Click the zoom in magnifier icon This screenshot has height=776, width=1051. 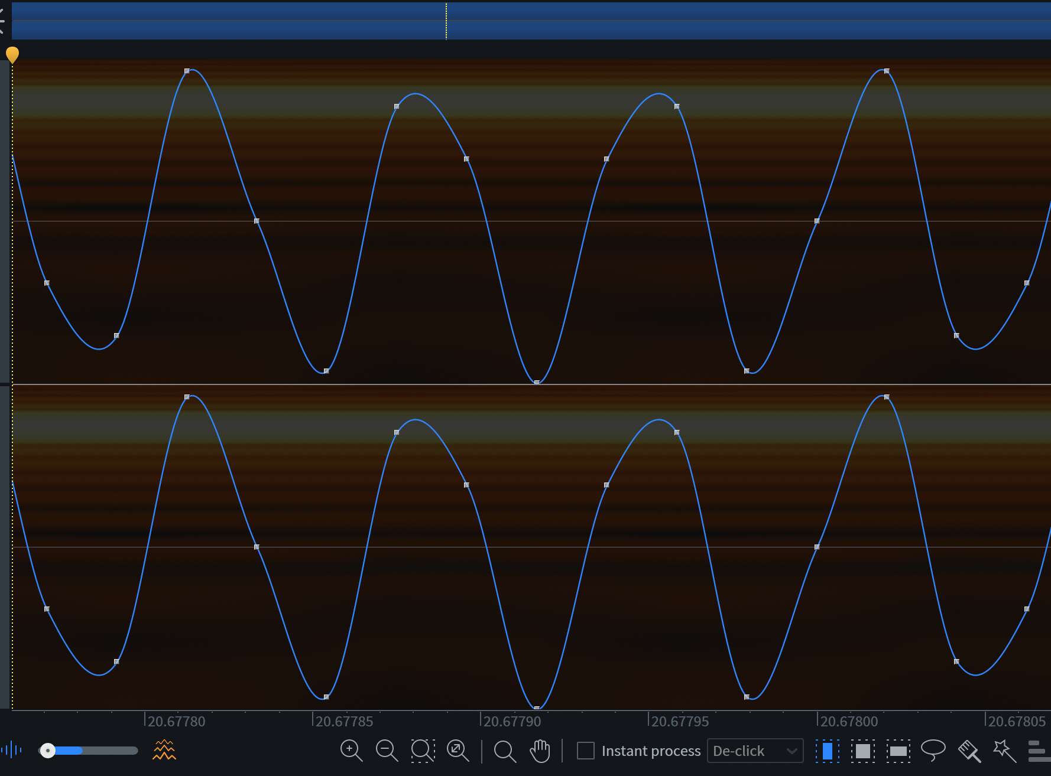[x=351, y=751]
